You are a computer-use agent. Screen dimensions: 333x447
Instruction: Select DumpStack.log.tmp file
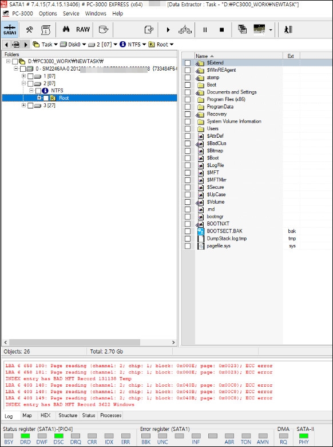(227, 239)
